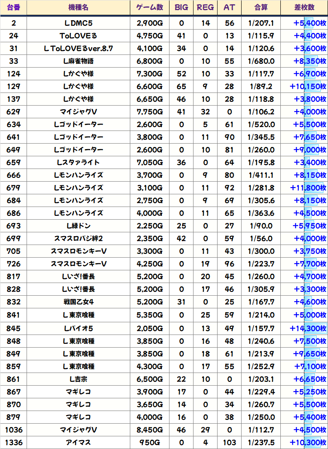Click the 950G game count

point(150,443)
